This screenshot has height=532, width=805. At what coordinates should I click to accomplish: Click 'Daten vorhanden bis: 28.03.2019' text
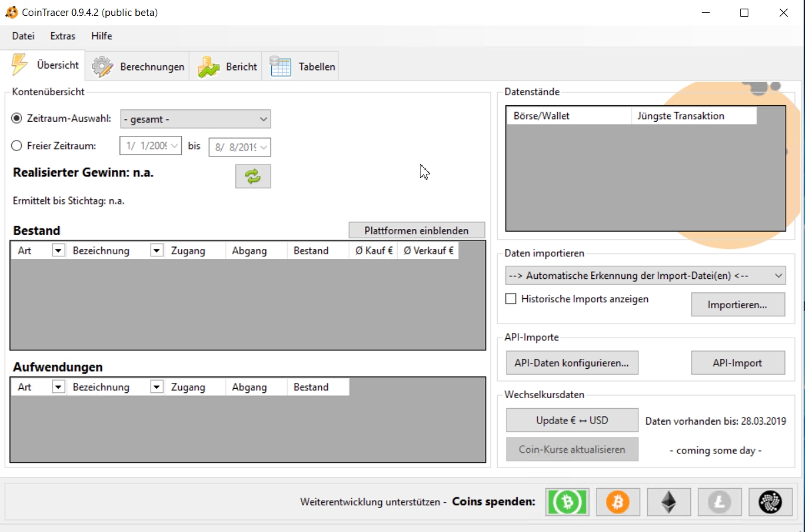pyautogui.click(x=716, y=421)
